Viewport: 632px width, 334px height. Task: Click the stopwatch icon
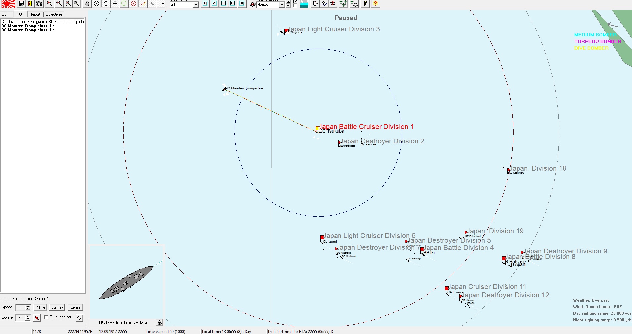coord(315,4)
